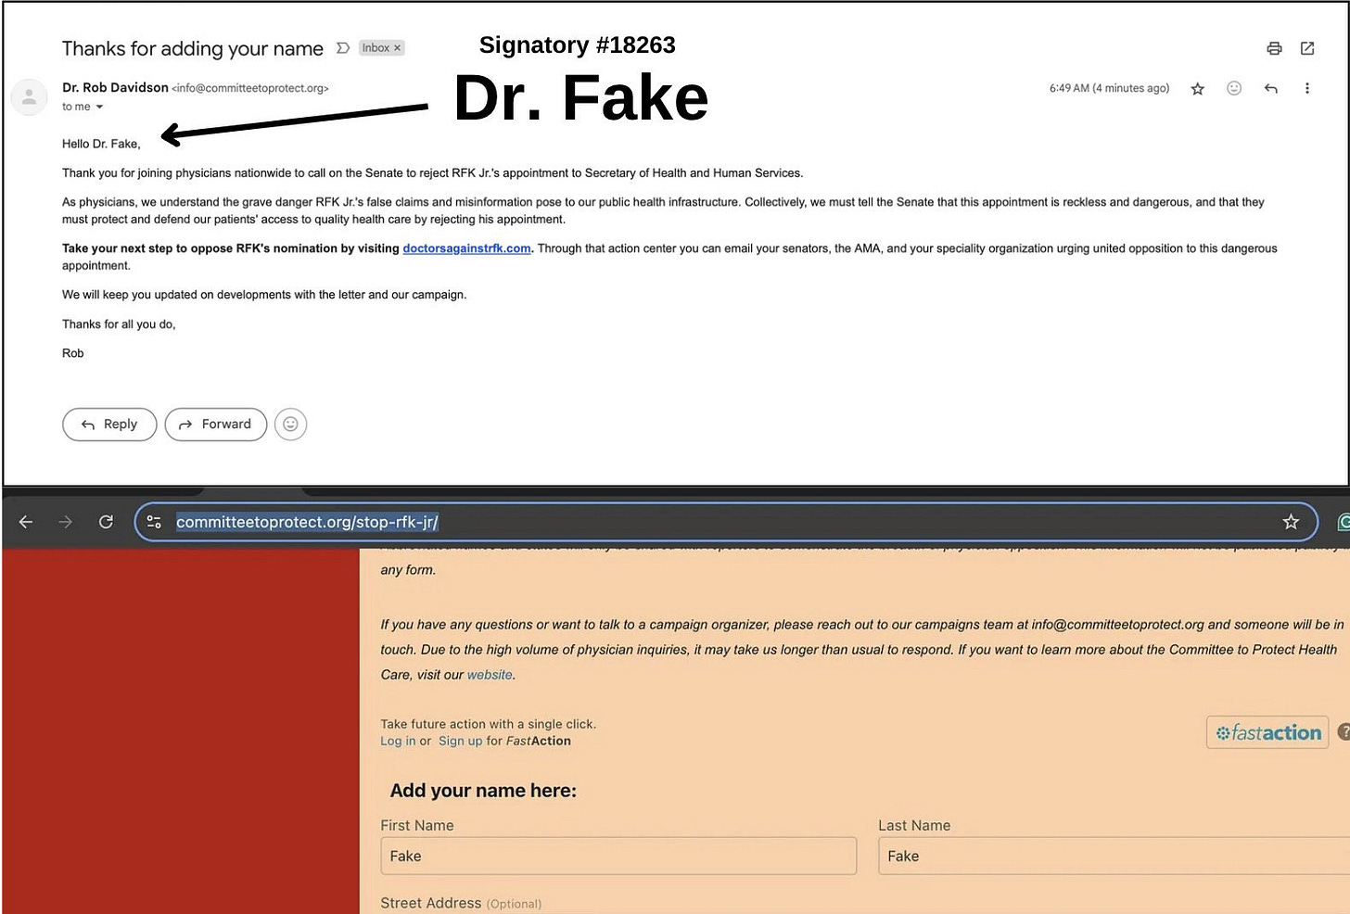The width and height of the screenshot is (1350, 914).
Task: Print this email using the printer icon
Action: 1274,48
